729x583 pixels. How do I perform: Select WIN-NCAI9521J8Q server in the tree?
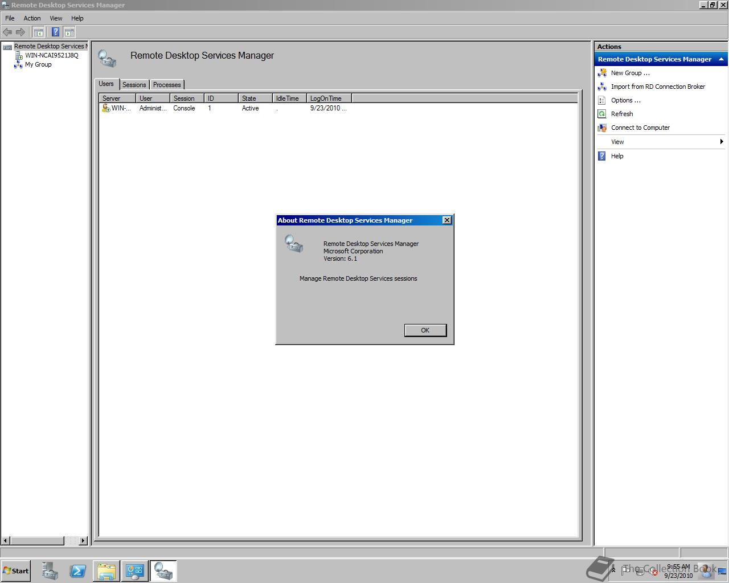(x=51, y=55)
